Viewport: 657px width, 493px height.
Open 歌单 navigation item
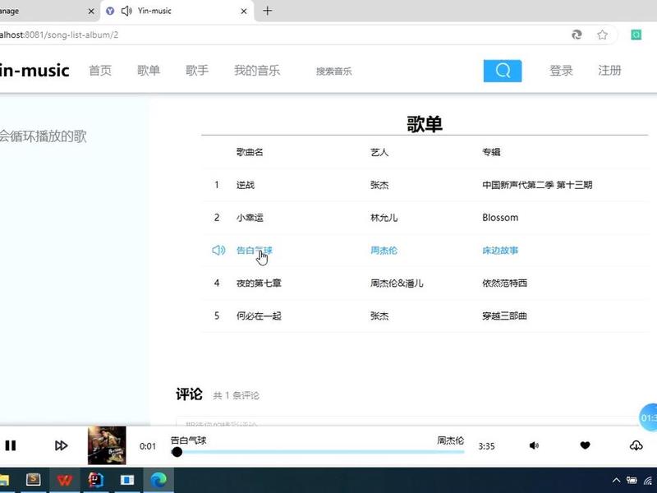tap(149, 71)
